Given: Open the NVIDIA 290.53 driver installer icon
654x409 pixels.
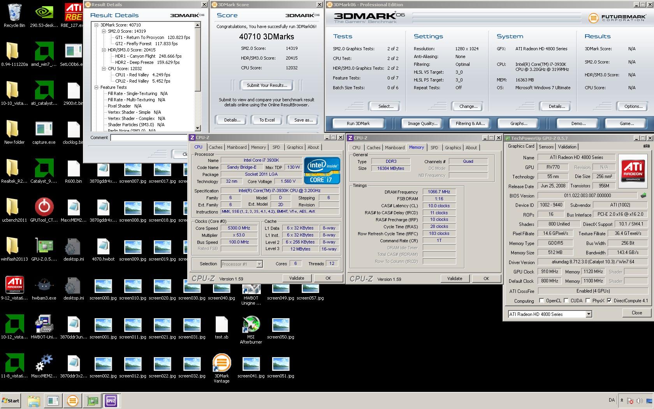Looking at the screenshot, I should click(x=44, y=16).
